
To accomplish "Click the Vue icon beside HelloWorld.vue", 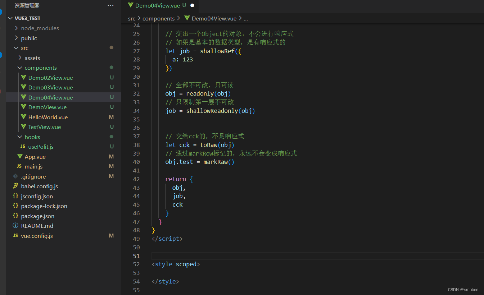I will click(x=24, y=117).
